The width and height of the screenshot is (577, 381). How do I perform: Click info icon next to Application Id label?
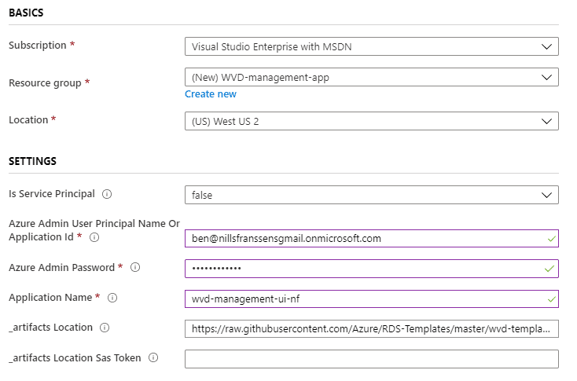[x=94, y=237]
